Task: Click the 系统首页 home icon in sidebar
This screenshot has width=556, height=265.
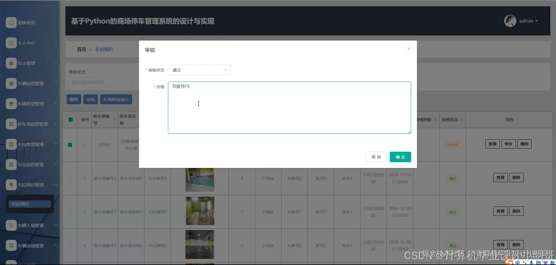Action: coord(11,23)
